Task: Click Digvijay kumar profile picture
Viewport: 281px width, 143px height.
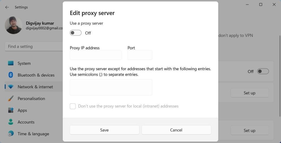Action: point(13,25)
